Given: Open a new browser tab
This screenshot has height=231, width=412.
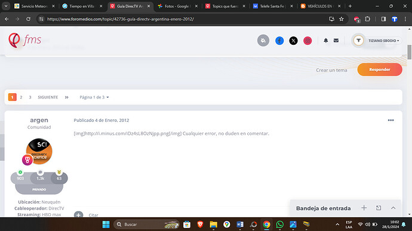Looking at the screenshot, I should coord(350,6).
